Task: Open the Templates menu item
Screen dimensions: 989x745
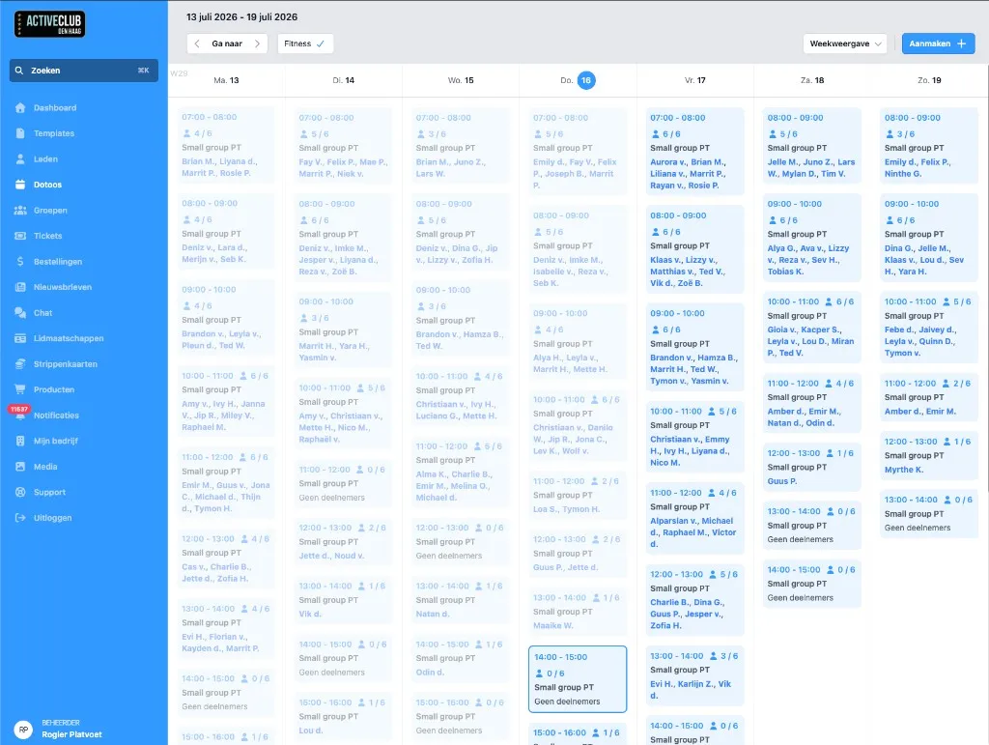Action: (x=54, y=133)
